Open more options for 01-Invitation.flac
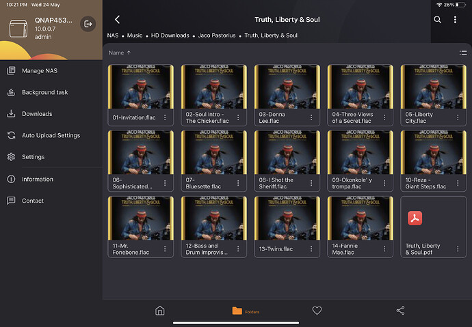Viewport: 472px width, 327px height. [165, 117]
